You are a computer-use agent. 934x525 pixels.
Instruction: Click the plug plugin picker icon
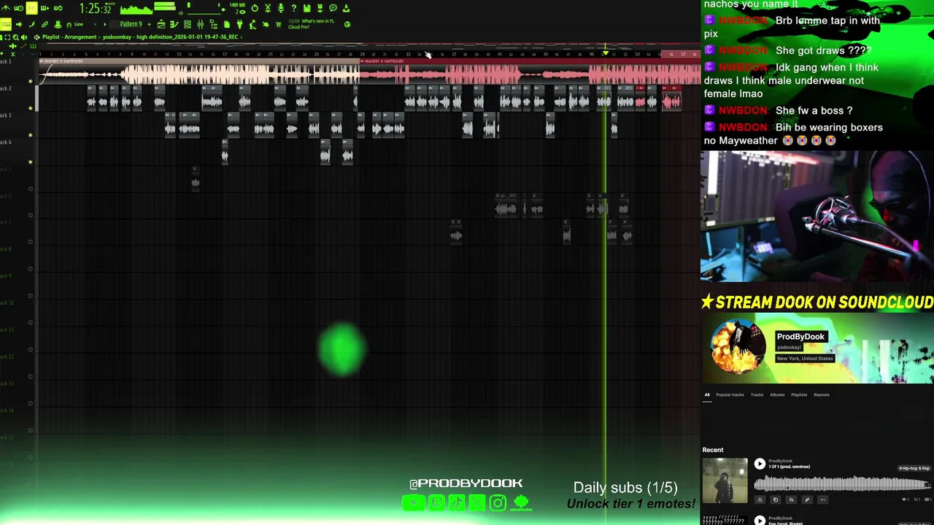coord(239,25)
